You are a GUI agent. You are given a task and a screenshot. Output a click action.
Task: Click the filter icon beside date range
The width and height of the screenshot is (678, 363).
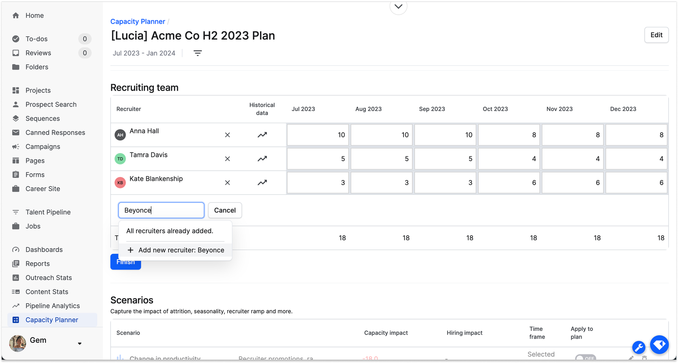pos(198,53)
